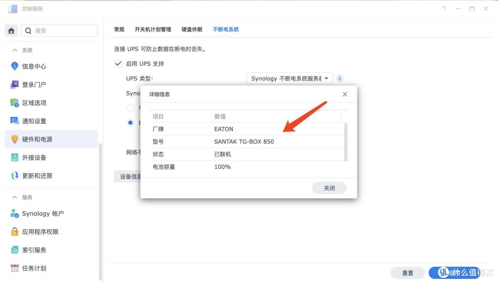Viewport: 498px width, 283px height.
Task: Click the 重置 button
Action: 408,273
